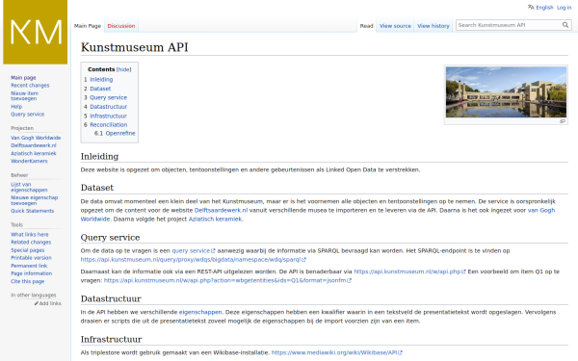Open the language selector icon beside English
The width and height of the screenshot is (578, 361).
pyautogui.click(x=531, y=7)
